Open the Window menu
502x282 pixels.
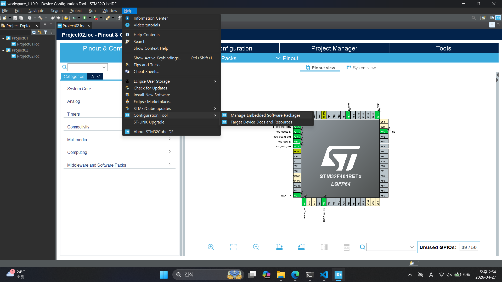click(110, 10)
